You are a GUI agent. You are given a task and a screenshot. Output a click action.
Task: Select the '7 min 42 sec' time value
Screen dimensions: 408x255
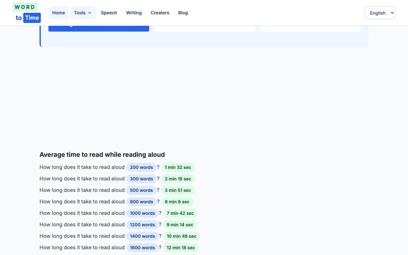coord(180,213)
